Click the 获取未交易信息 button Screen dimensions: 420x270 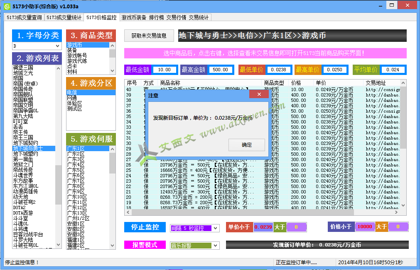149,36
